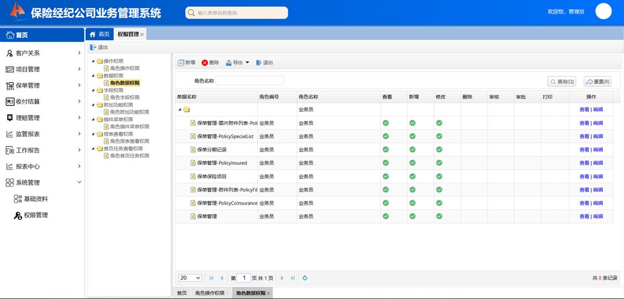Switch to the 首页 top tab
The image size is (624, 299).
pyautogui.click(x=99, y=34)
